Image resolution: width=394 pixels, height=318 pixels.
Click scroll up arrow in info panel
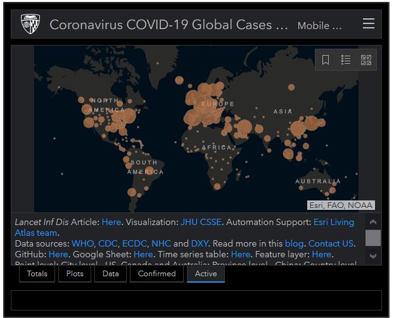[x=373, y=222]
